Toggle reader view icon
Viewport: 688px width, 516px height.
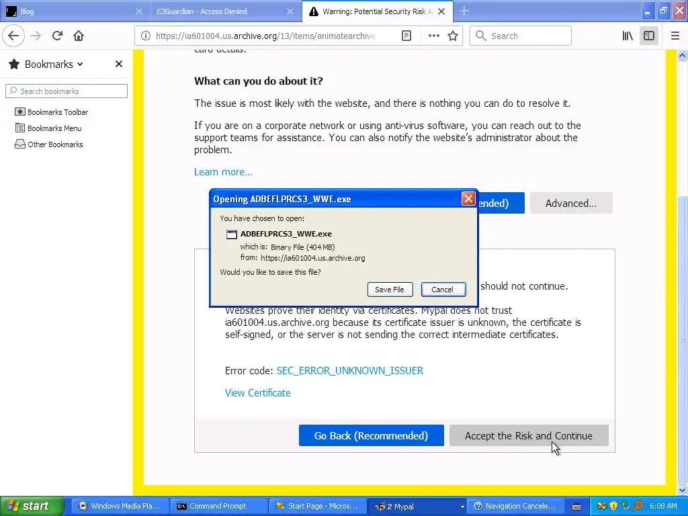click(406, 36)
